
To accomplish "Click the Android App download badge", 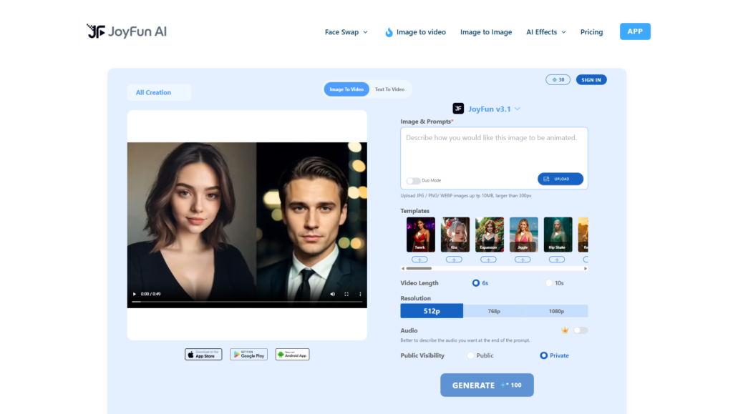I will pos(292,354).
